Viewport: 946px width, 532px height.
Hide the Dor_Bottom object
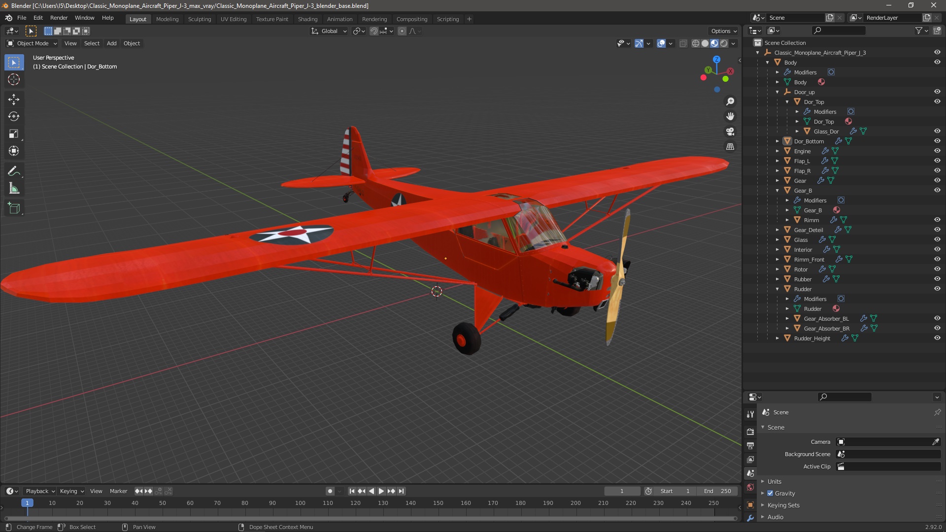tap(937, 141)
